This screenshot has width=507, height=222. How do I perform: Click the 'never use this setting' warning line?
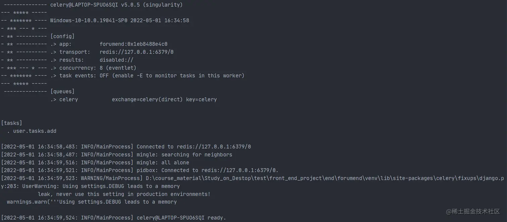point(124,194)
